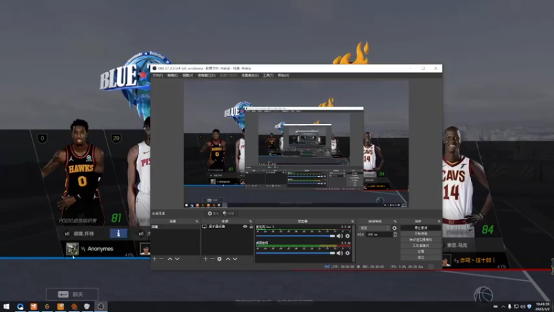Toggle visibility eye of 显示器采集 source
This screenshot has width=554, height=312.
pos(245,227)
